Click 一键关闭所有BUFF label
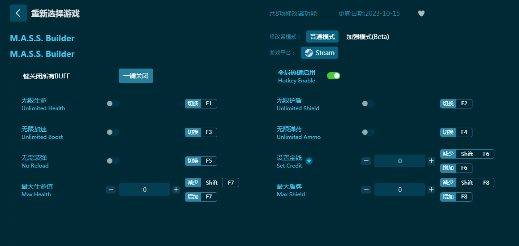The height and width of the screenshot is (246, 519). (43, 76)
